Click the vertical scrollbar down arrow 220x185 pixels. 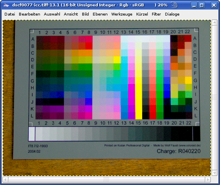pyautogui.click(x=215, y=173)
